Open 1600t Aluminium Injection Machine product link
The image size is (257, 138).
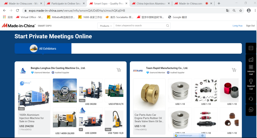[x=32, y=118]
